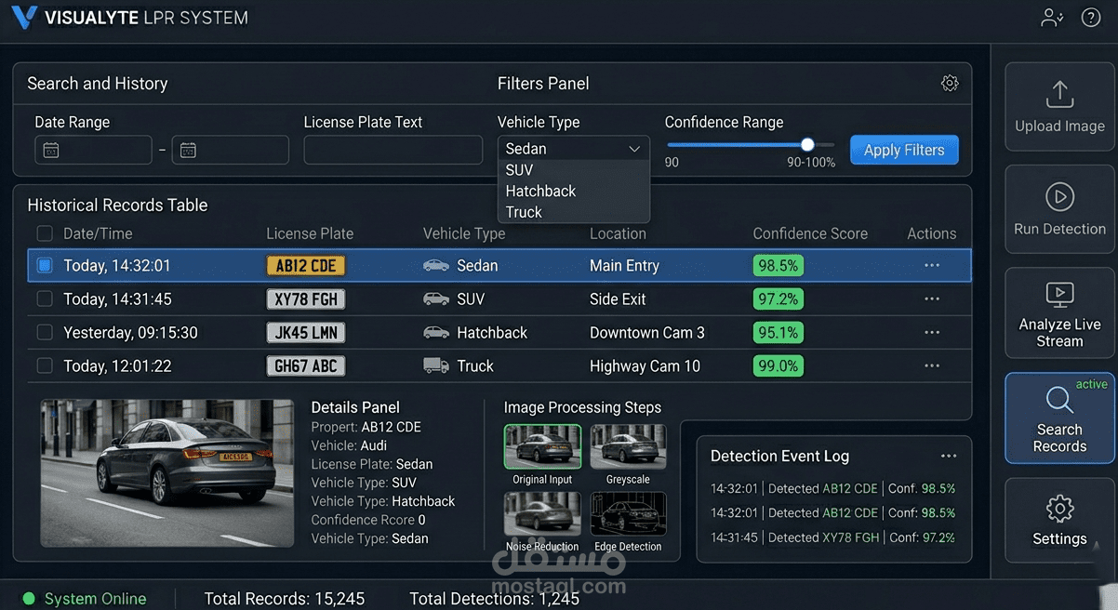Open filters panel gear settings

point(950,83)
